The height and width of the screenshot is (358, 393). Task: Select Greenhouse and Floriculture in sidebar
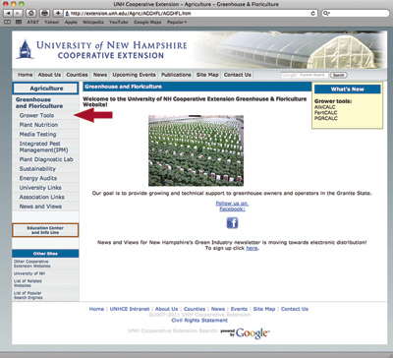click(x=39, y=102)
